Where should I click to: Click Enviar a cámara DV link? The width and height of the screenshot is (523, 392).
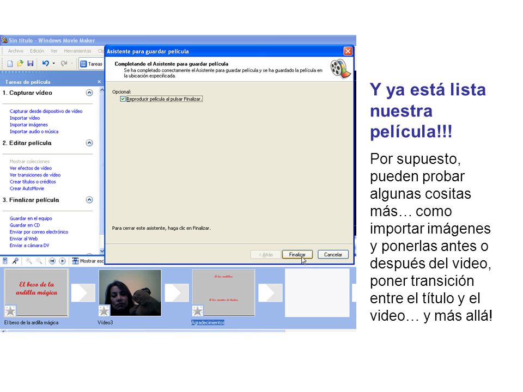click(29, 246)
